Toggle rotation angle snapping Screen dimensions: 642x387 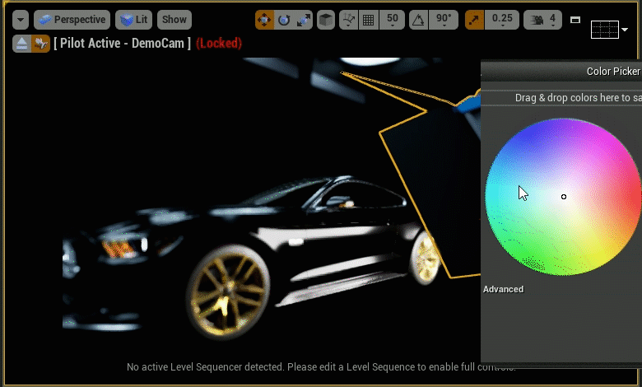click(418, 20)
